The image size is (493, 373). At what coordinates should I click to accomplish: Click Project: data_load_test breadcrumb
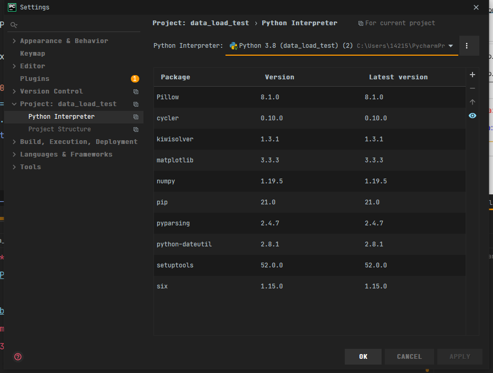[x=201, y=23]
